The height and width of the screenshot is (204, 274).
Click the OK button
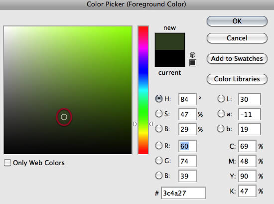point(237,21)
